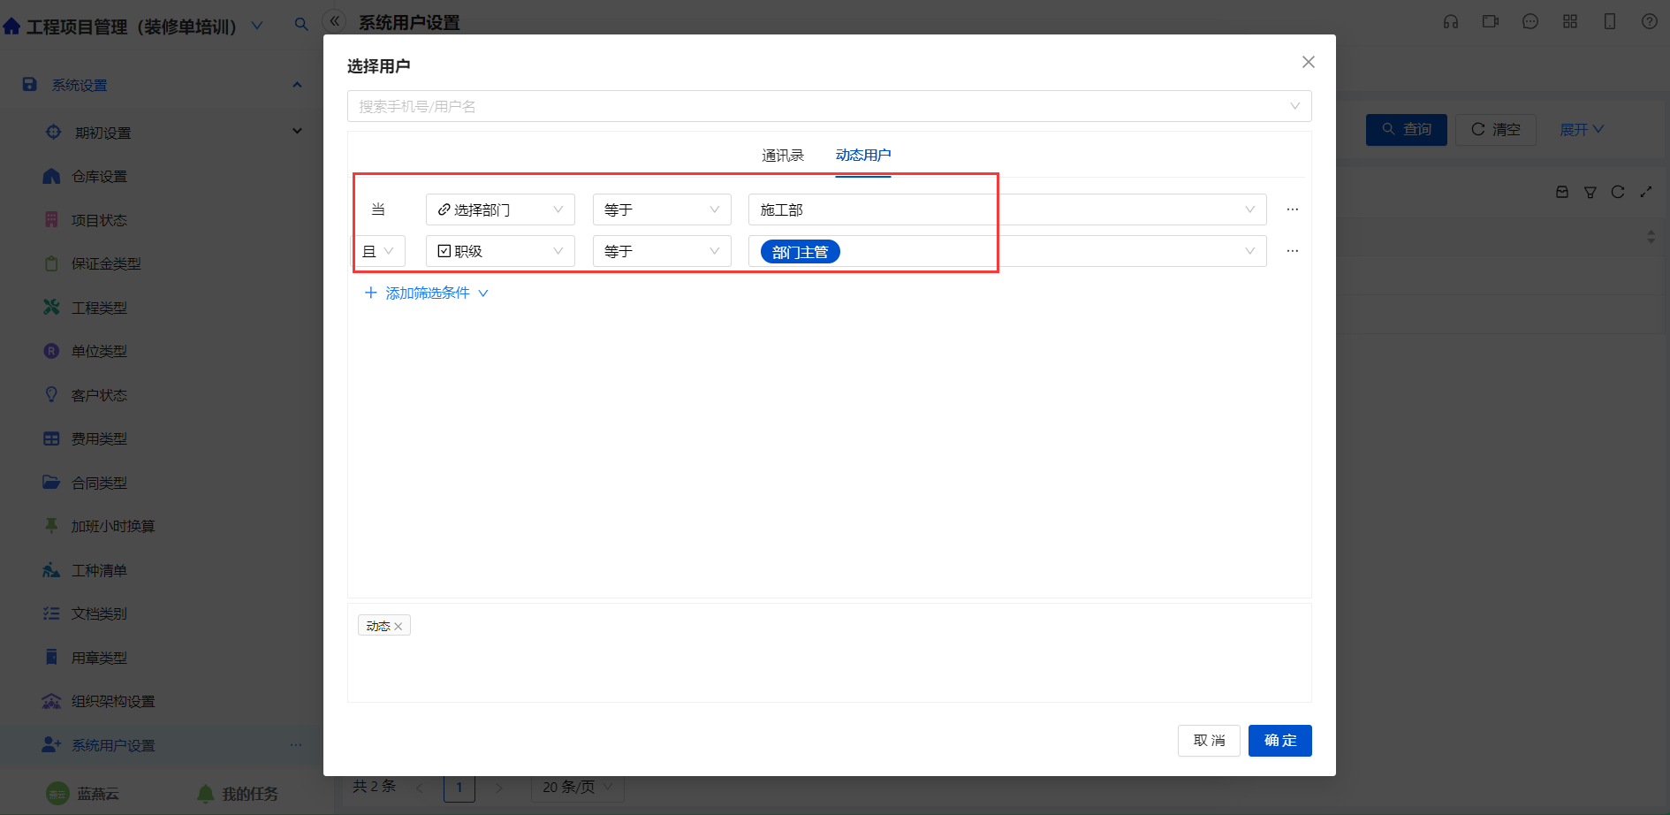Select the 动态用户 tab
This screenshot has width=1670, height=815.
863,155
